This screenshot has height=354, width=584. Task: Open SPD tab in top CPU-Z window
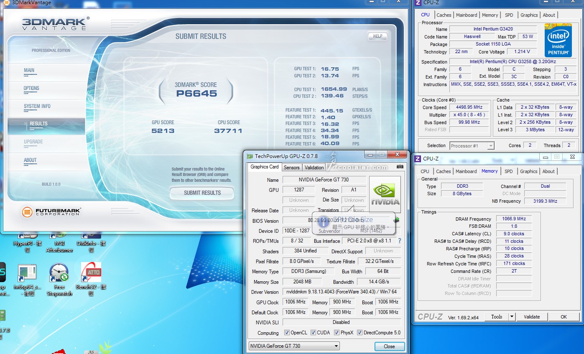509,15
